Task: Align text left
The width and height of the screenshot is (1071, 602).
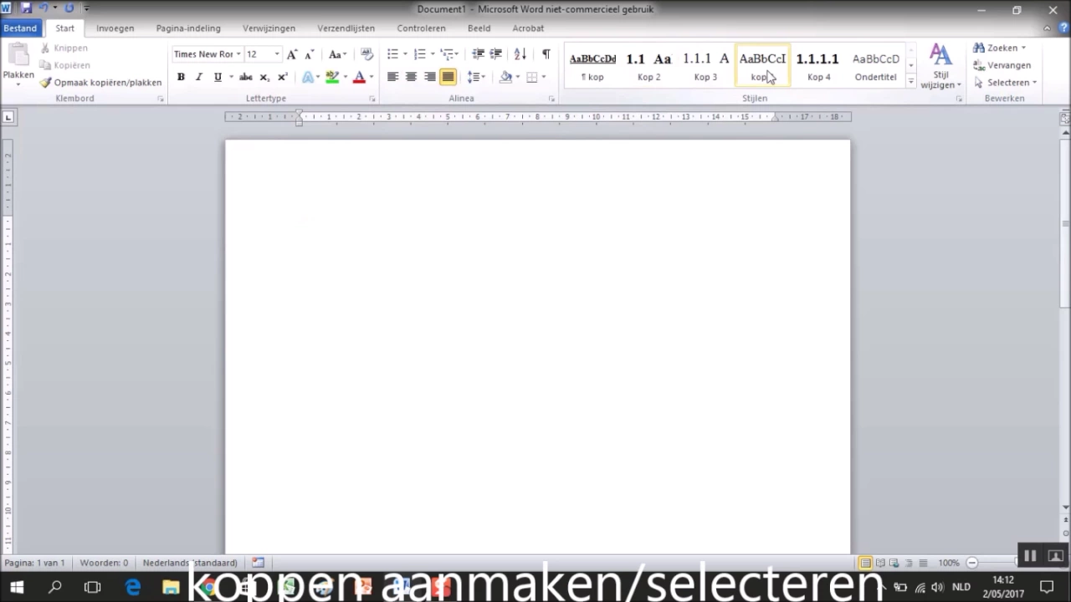Action: [392, 77]
